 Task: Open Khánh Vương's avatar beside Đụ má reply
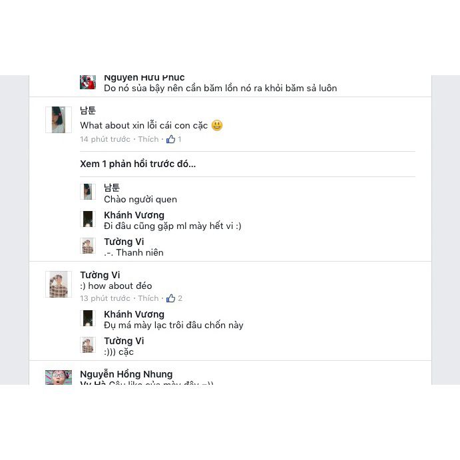coord(88,318)
